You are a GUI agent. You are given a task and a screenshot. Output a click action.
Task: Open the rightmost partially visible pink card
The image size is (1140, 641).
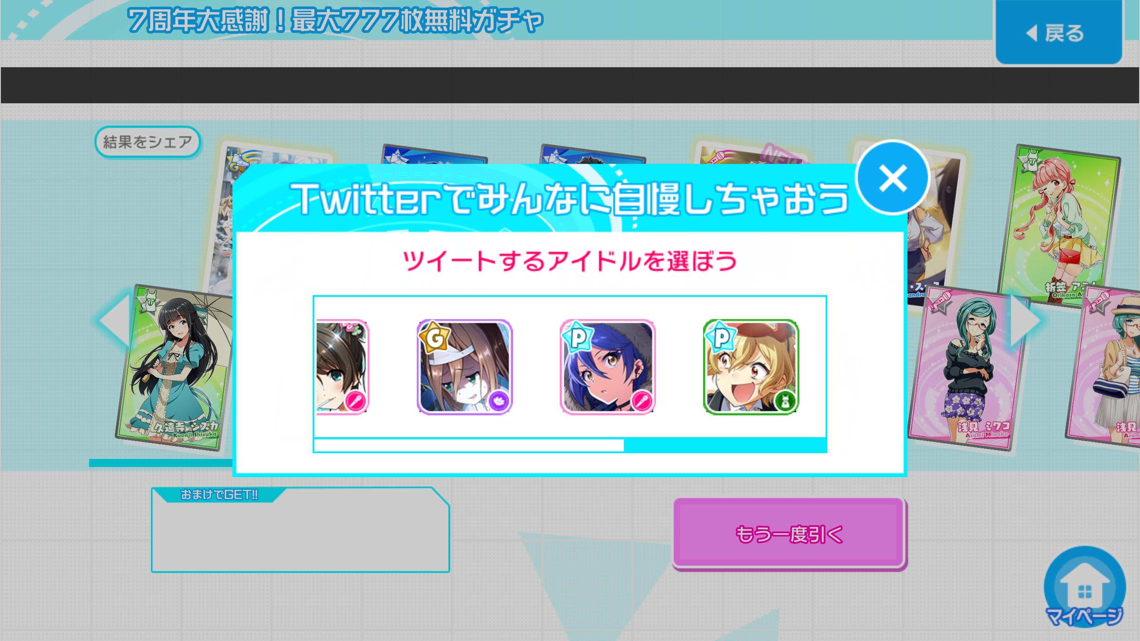1103,367
